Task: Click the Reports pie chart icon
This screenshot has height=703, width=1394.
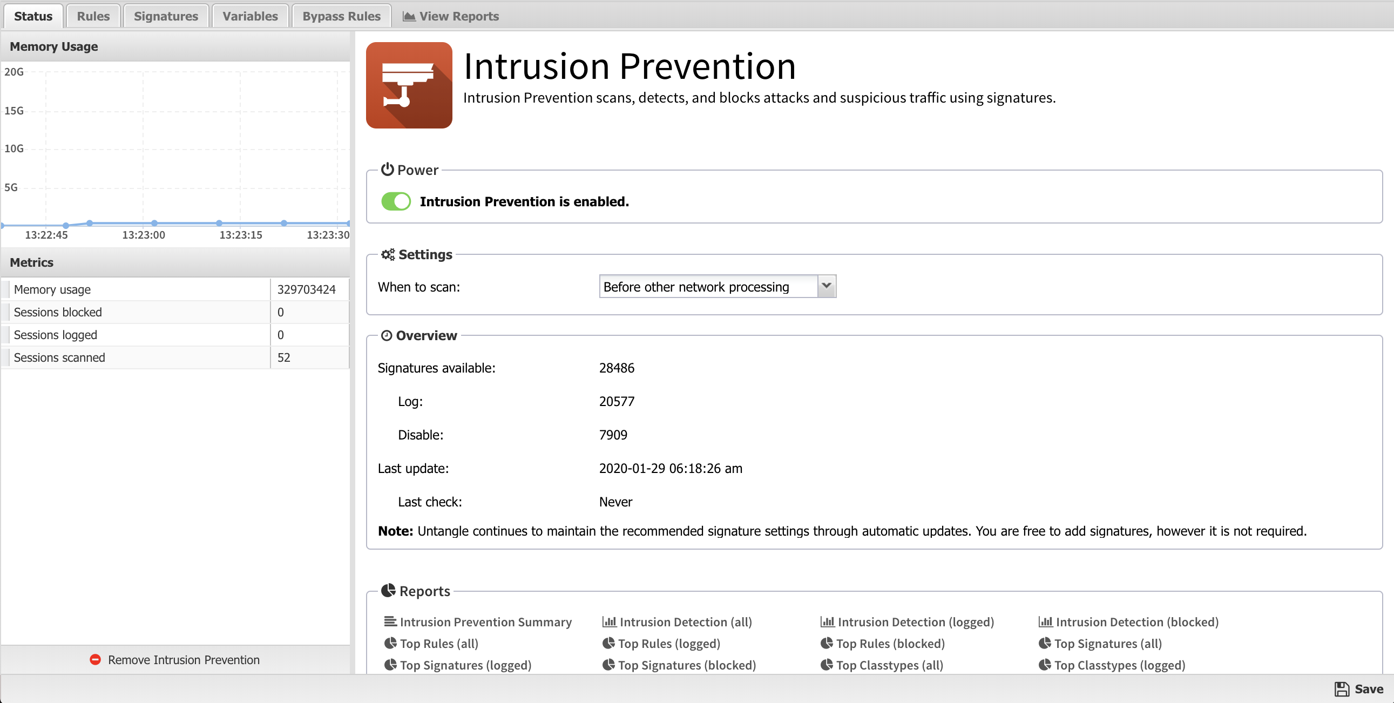Action: pyautogui.click(x=389, y=591)
